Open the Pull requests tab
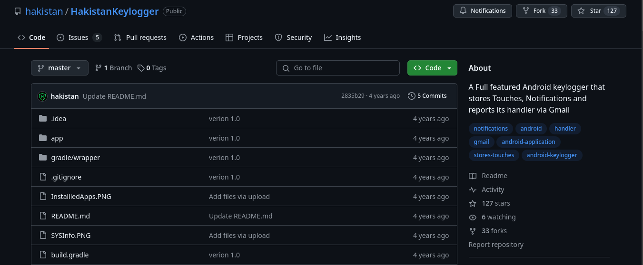Viewport: 643px width, 265px height. coord(140,38)
